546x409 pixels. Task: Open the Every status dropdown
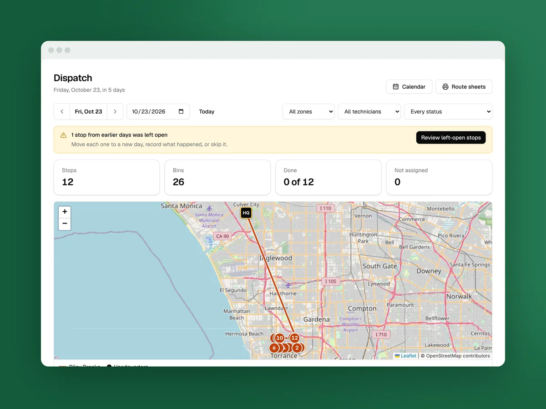(x=448, y=112)
